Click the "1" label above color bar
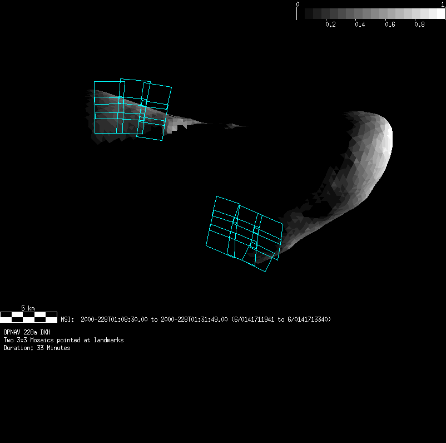The height and width of the screenshot is (443, 446). 442,4
